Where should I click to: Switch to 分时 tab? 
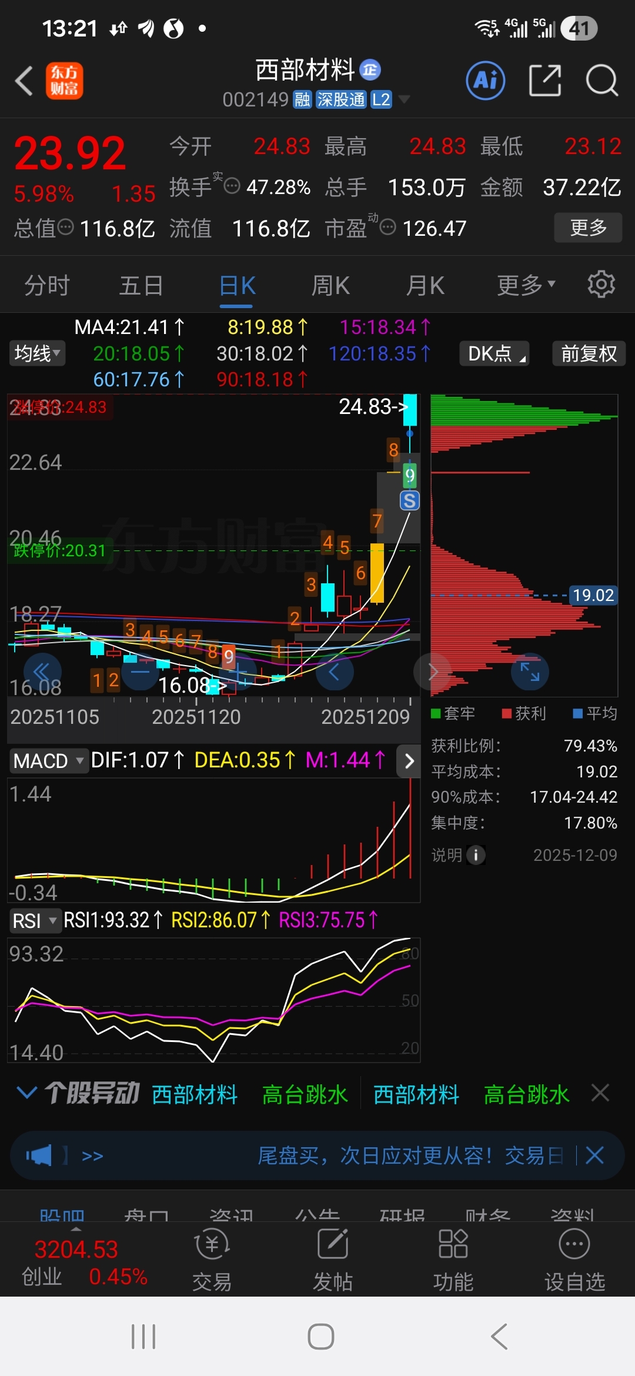tap(47, 285)
